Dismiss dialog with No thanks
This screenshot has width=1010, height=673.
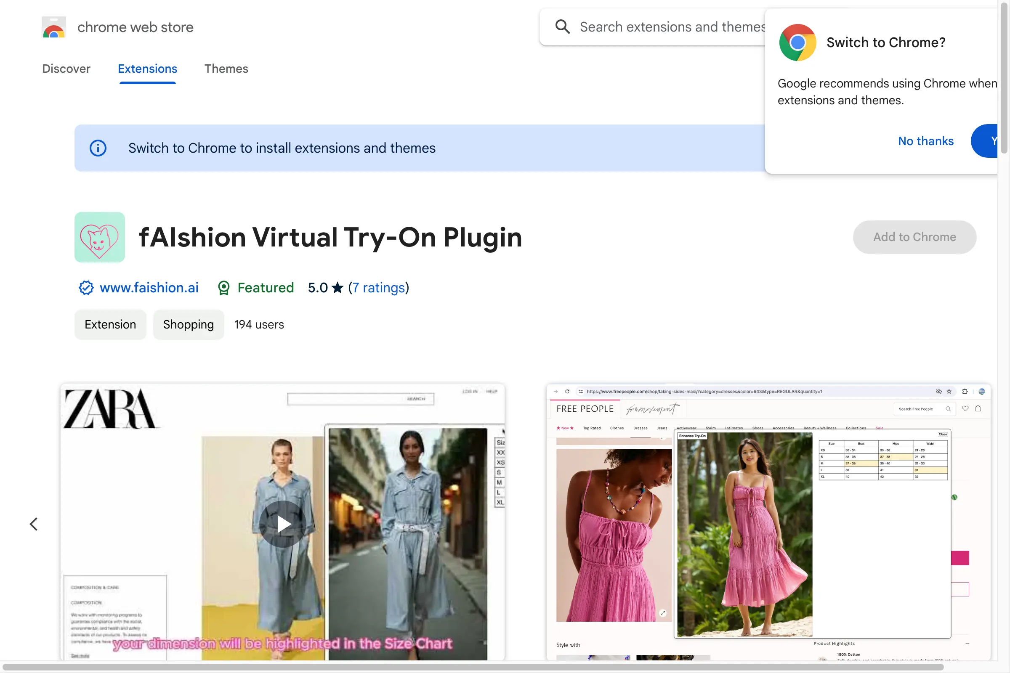(926, 141)
